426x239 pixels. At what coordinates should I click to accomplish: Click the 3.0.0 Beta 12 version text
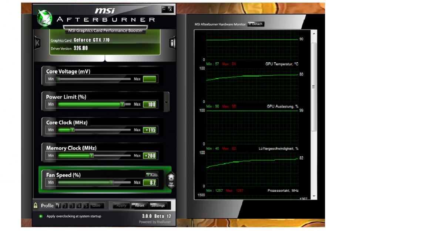click(157, 216)
